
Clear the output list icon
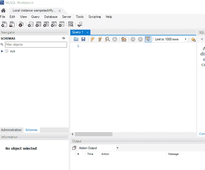coord(74,148)
